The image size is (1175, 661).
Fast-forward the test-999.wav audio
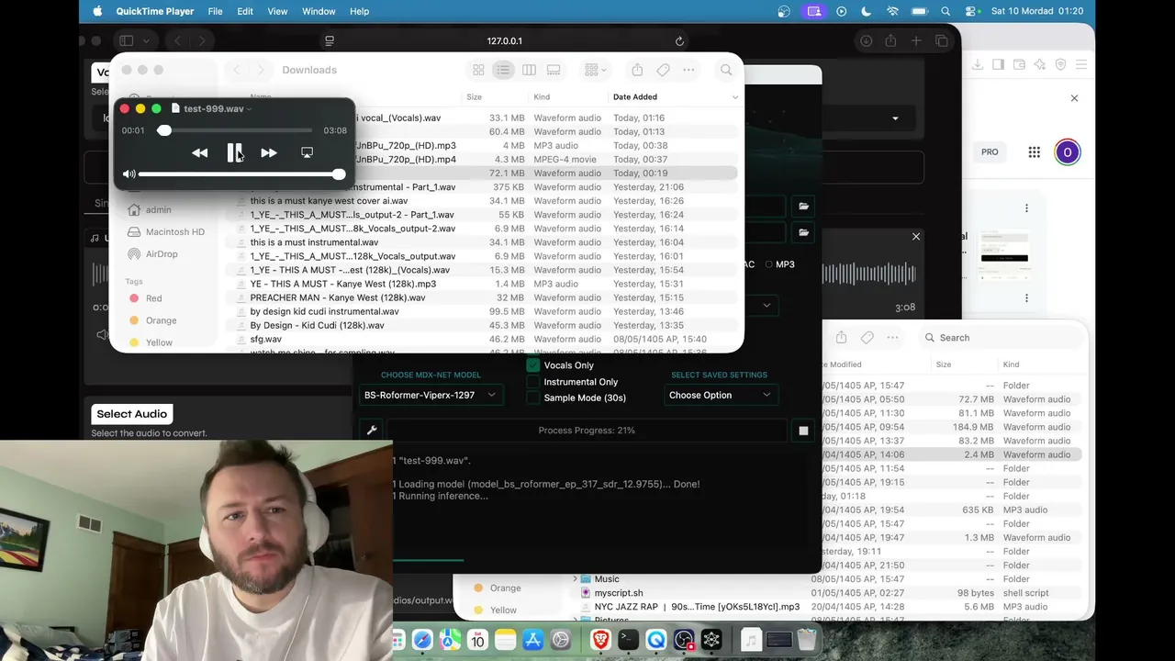269,153
